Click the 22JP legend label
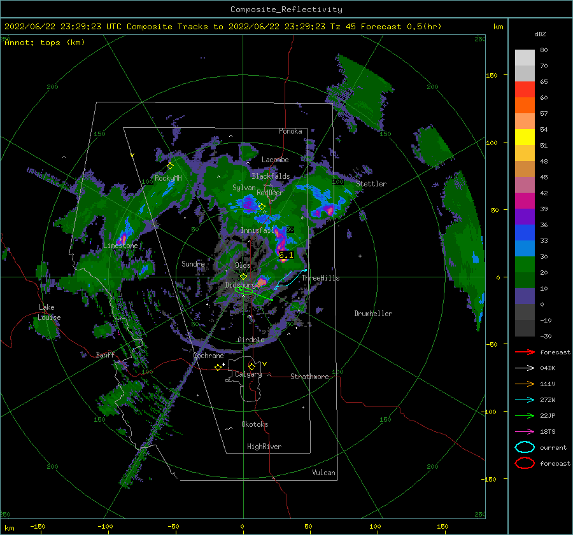573x535 pixels. (x=548, y=415)
